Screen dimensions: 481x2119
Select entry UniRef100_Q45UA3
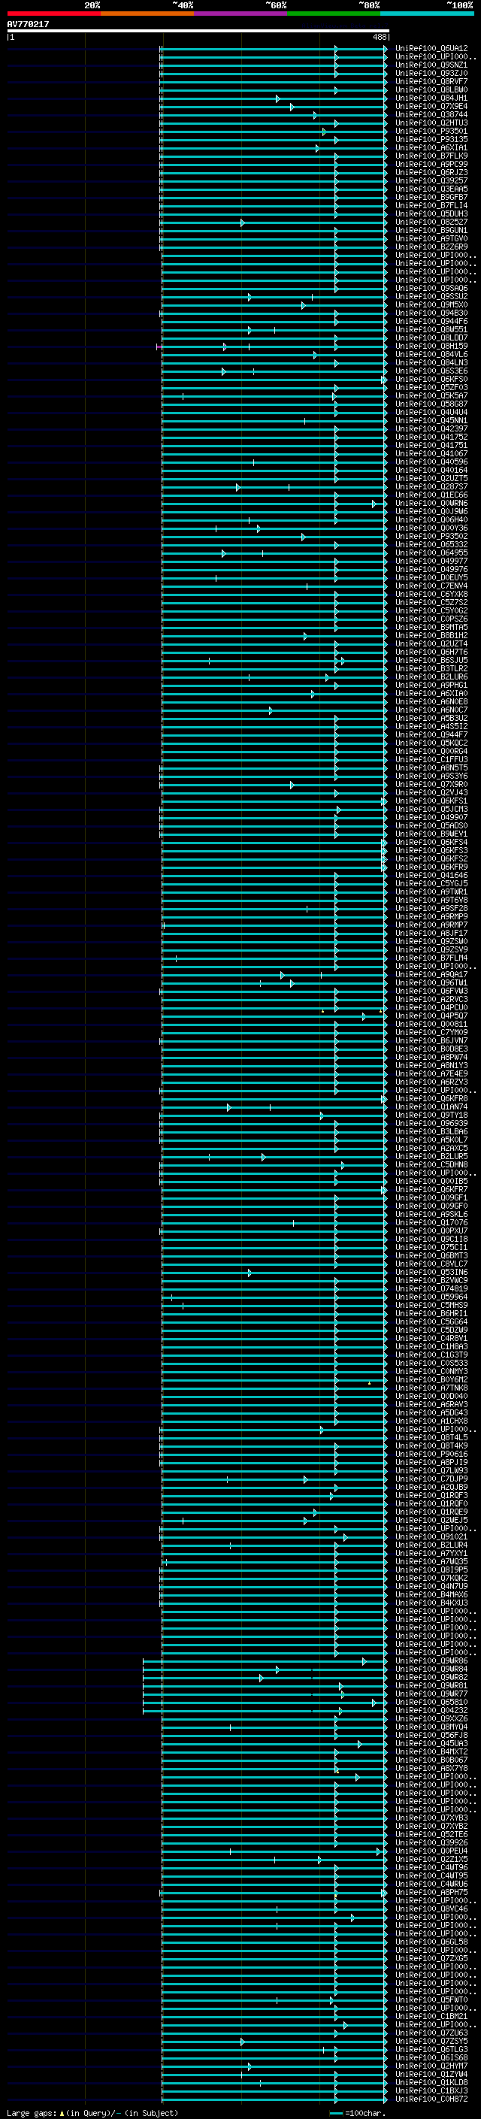[x=431, y=1743]
